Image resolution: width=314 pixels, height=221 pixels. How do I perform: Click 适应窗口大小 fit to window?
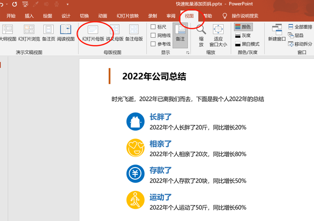pyautogui.click(x=218, y=36)
